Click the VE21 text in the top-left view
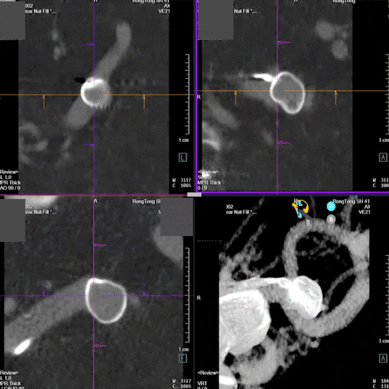389x389 pixels. (x=164, y=12)
